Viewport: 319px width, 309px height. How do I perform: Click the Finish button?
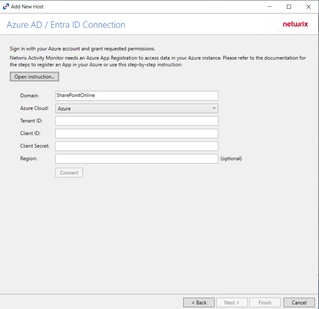pyautogui.click(x=265, y=303)
